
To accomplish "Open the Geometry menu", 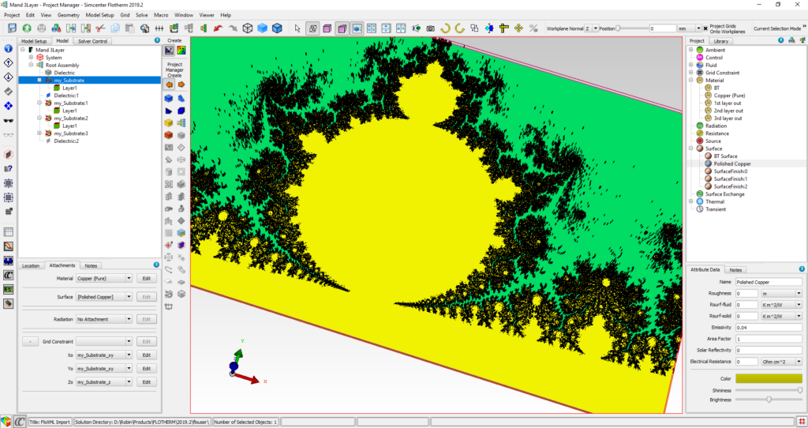I will pos(69,15).
